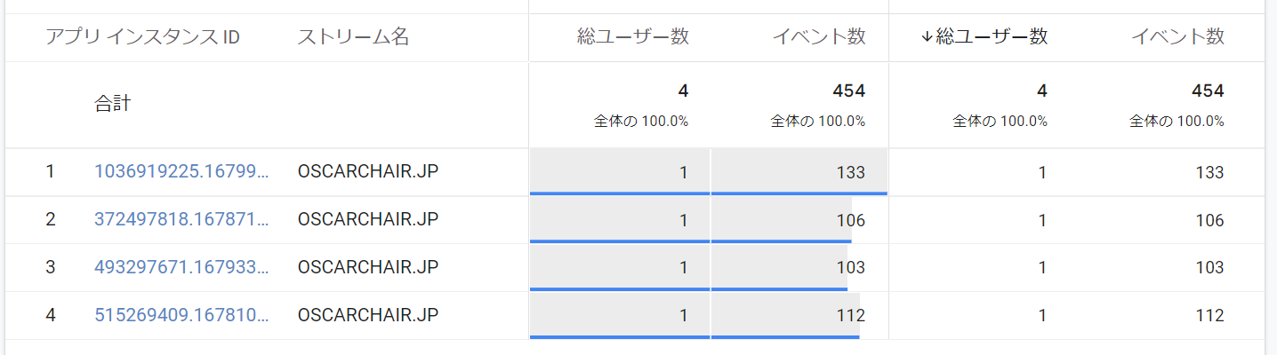The width and height of the screenshot is (1277, 355).
Task: Sort by the 総ユーザー数 header without arrow
Action: pos(632,37)
